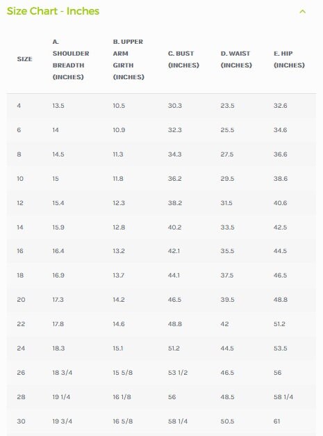Click hip value 58 1/4 for size 28

click(x=283, y=397)
